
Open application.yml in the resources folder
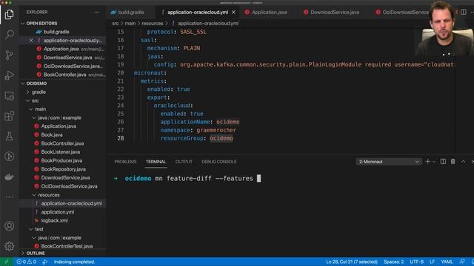(58, 212)
